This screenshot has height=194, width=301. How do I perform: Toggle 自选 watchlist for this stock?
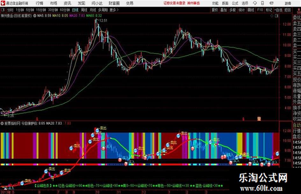(x=278, y=10)
